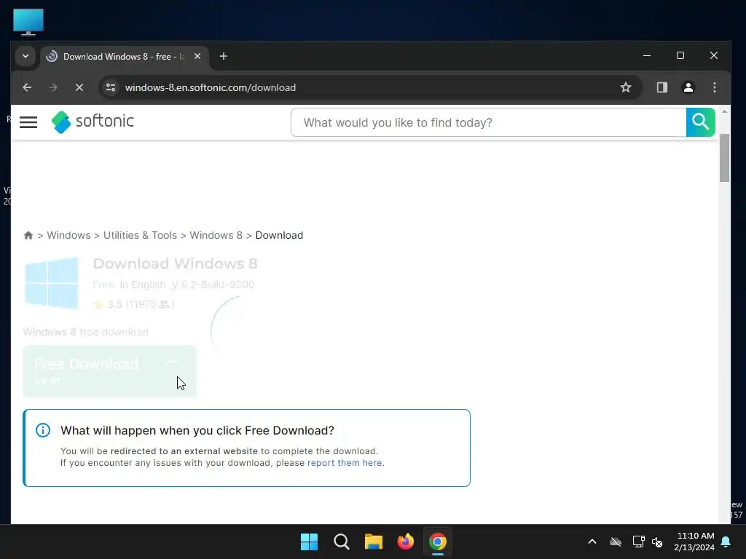Viewport: 746px width, 559px height.
Task: Click the OneDrive cloud tray icon
Action: [616, 542]
